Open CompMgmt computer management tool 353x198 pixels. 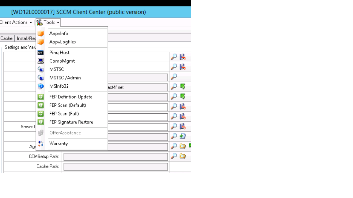(x=72, y=61)
